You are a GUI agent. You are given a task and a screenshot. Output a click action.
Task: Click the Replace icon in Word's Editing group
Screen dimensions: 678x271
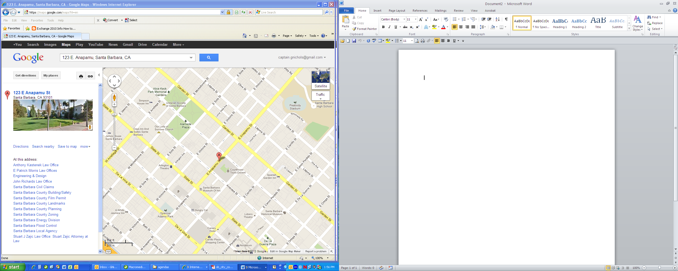[649, 23]
